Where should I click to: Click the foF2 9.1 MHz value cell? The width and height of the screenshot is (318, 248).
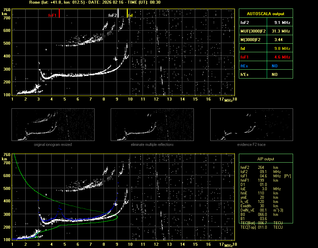(x=282, y=23)
